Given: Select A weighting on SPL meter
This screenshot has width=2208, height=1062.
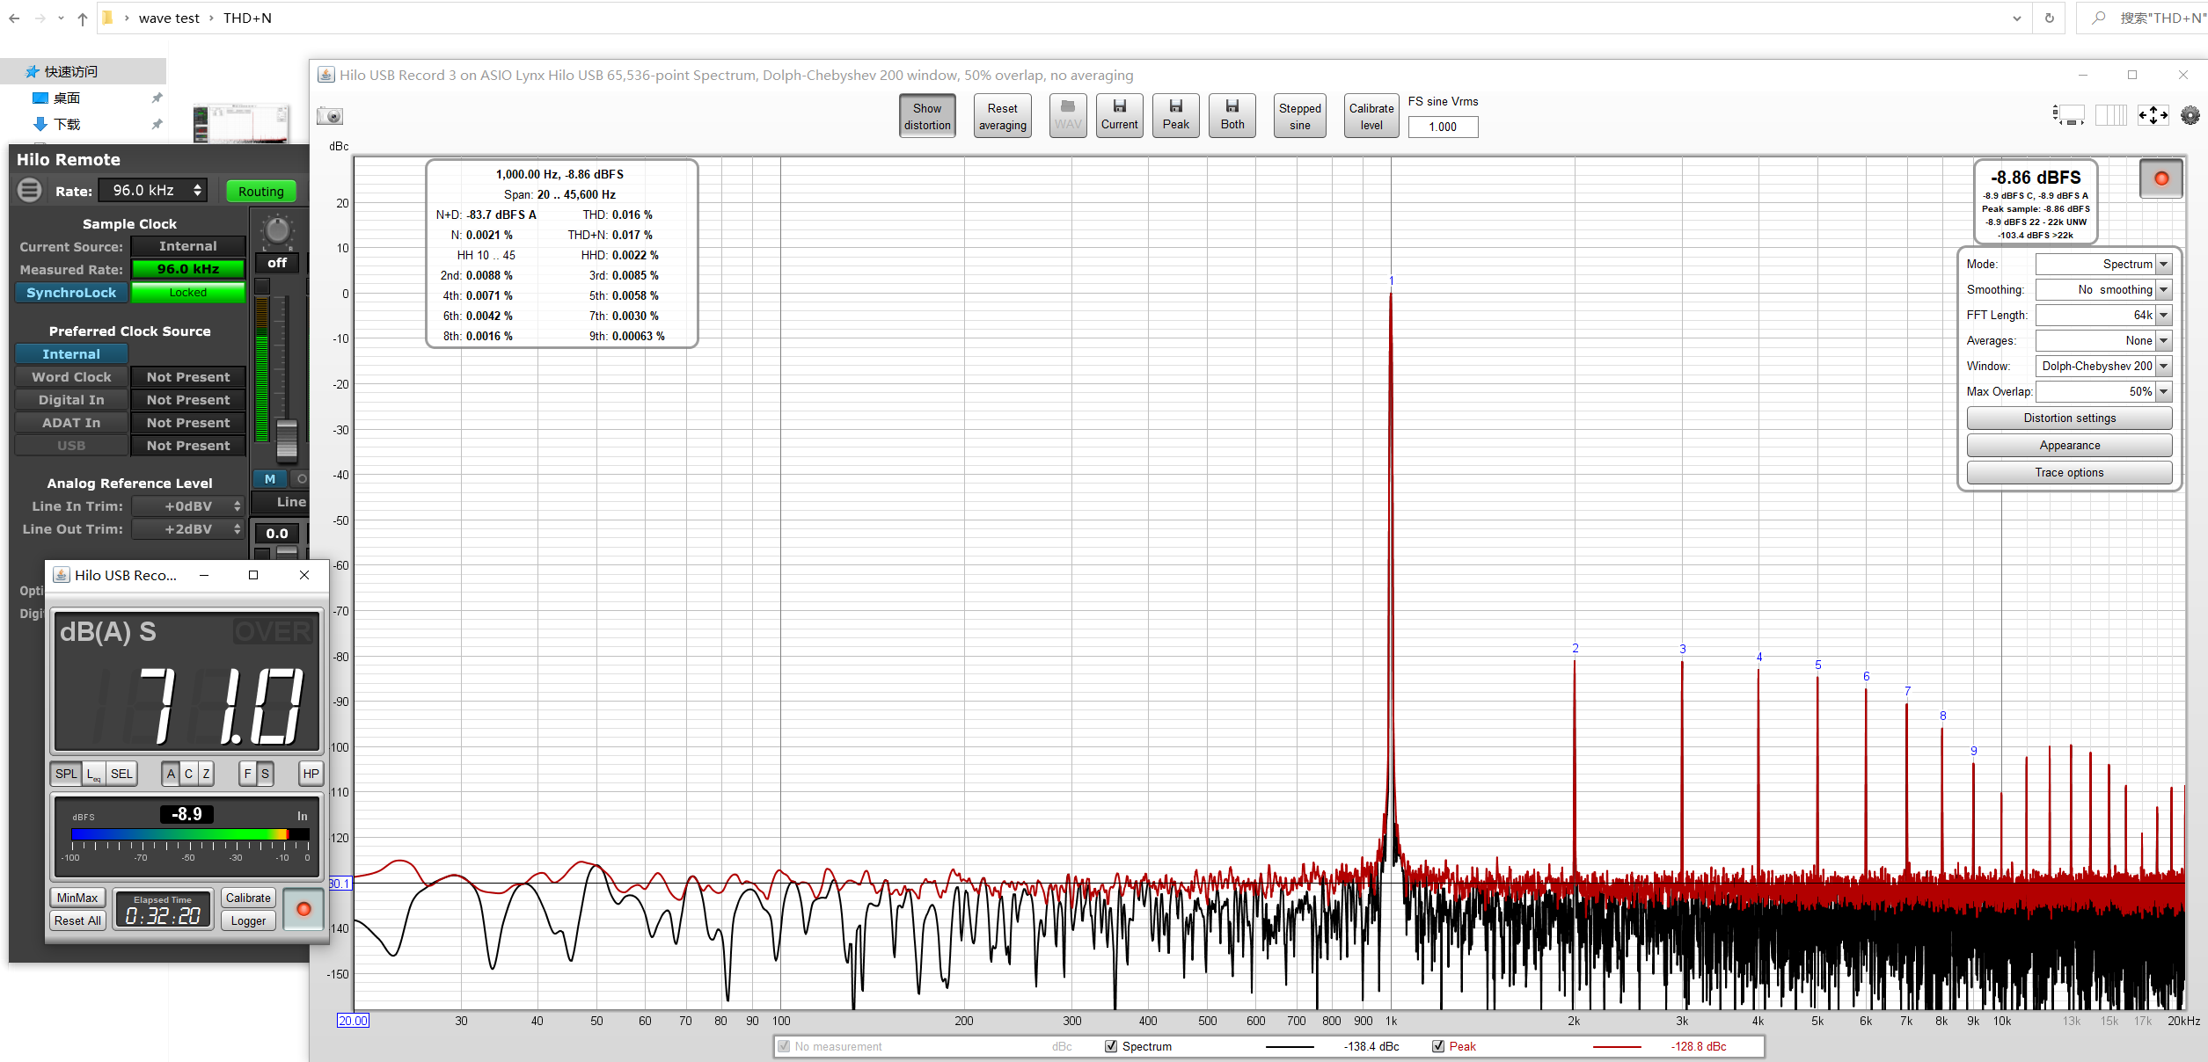Looking at the screenshot, I should pos(171,774).
